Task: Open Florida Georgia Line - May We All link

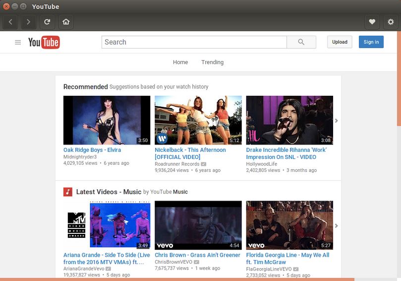Action: [287, 259]
